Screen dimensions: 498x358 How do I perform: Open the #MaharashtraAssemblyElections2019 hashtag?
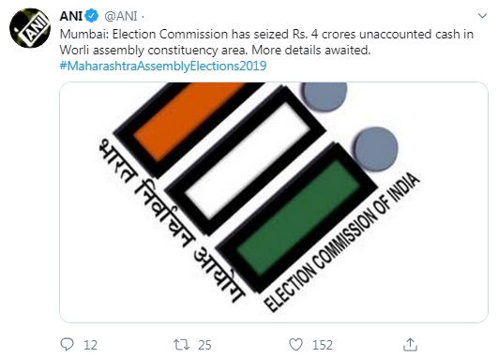pyautogui.click(x=163, y=66)
